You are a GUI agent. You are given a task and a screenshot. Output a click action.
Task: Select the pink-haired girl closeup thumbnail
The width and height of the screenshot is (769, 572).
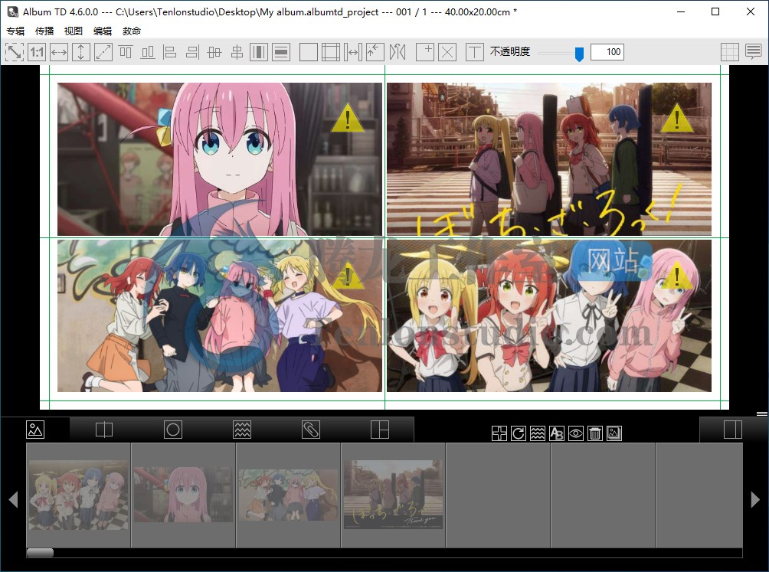click(x=183, y=495)
